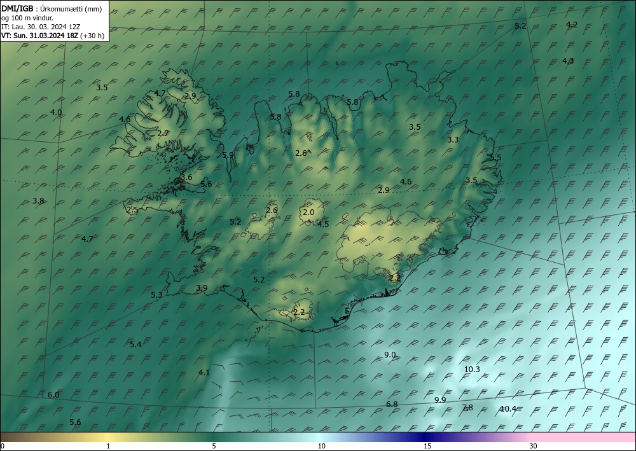The height and width of the screenshot is (451, 636).
Task: Click the 3.9 value on southwest coast
Action: [x=202, y=288]
